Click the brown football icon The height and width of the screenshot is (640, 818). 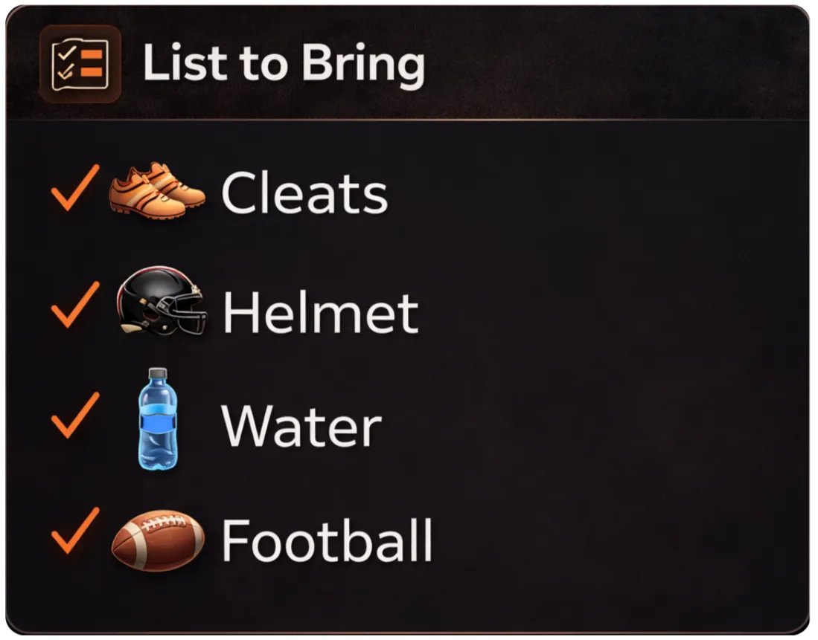click(158, 540)
